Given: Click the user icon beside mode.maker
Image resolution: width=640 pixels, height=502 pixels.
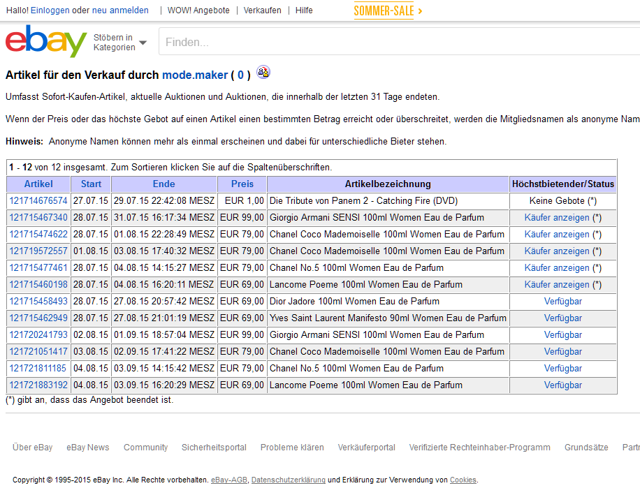Looking at the screenshot, I should (x=263, y=73).
